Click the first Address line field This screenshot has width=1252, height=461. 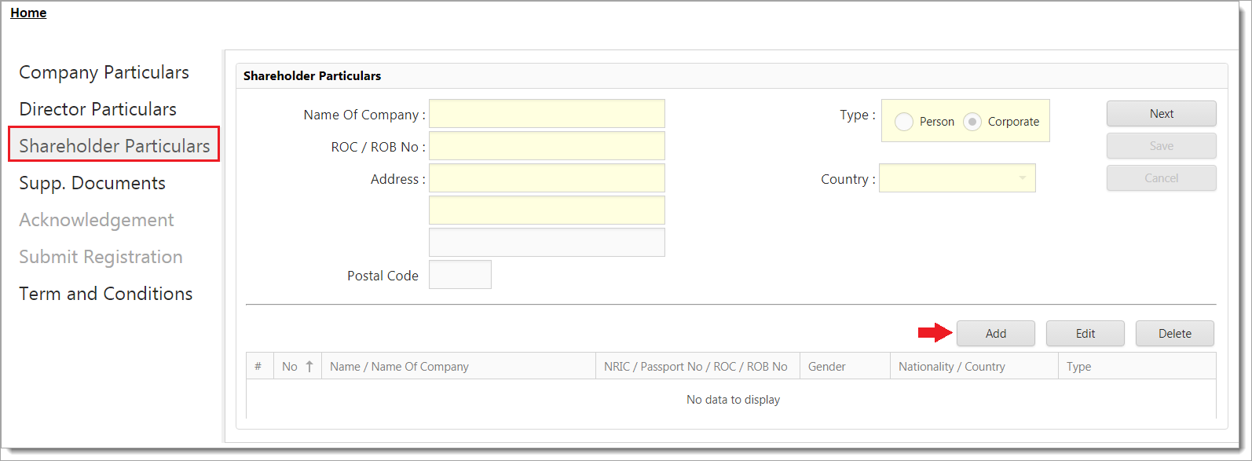pos(547,178)
